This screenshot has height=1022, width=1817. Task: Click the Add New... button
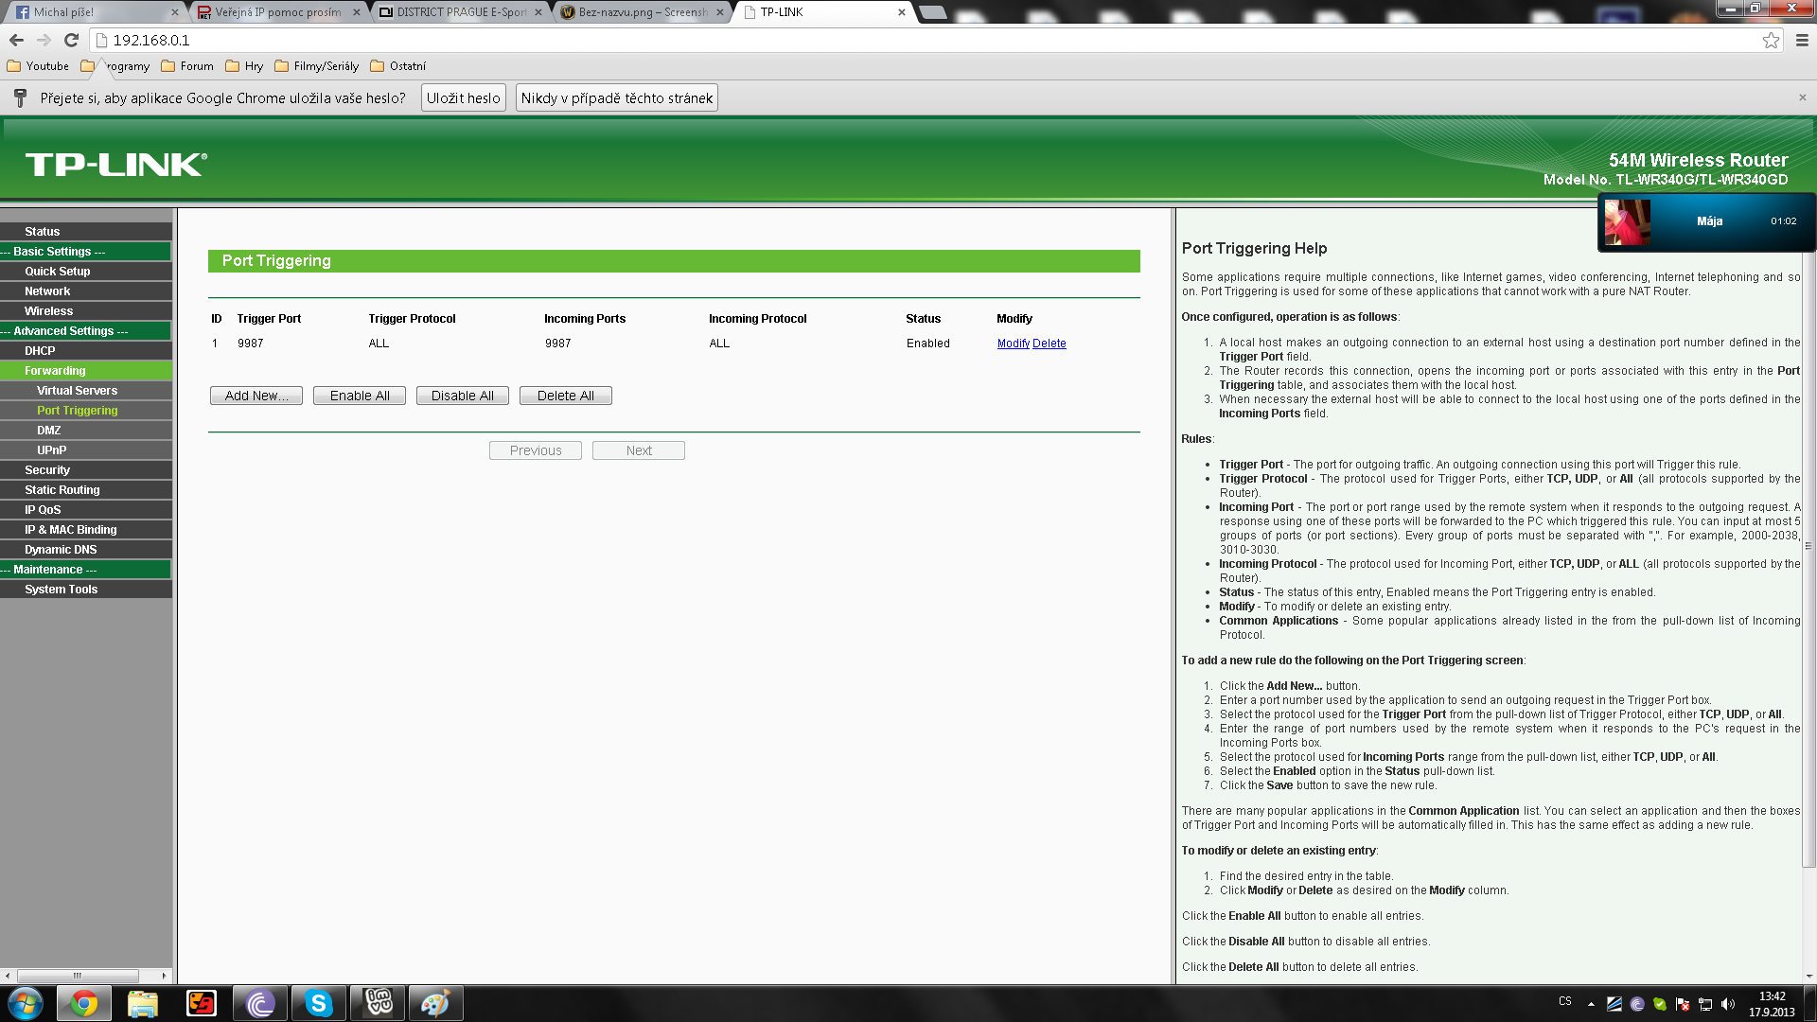click(256, 396)
